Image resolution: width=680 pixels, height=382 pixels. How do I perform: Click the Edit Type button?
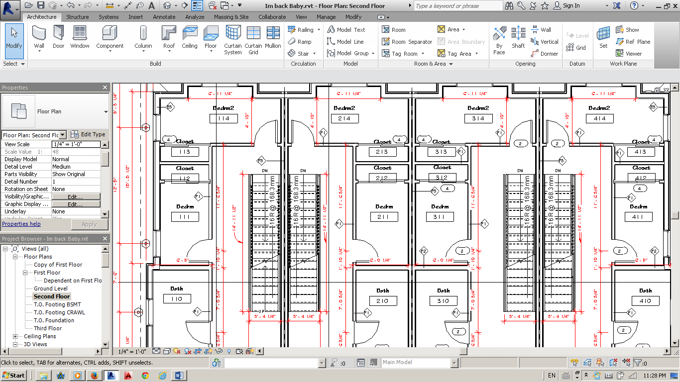coord(88,134)
